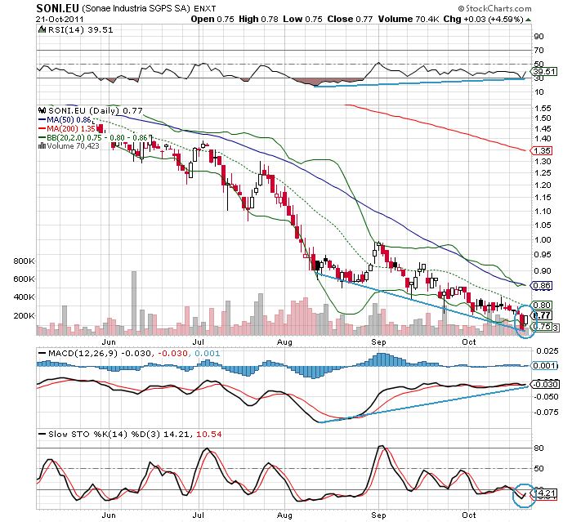The image size is (572, 522).
Task: Click the green 0.75 lower band tag
Action: tap(542, 326)
